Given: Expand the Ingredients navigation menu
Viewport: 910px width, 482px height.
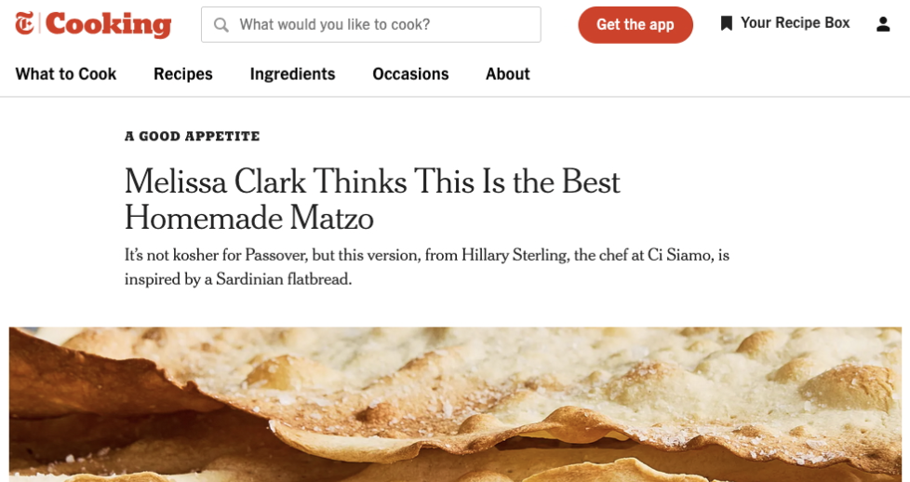Looking at the screenshot, I should (x=292, y=74).
